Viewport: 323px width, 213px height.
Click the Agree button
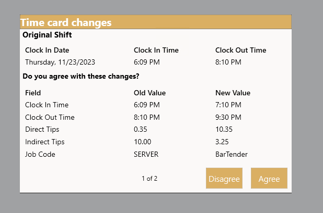coord(269,178)
